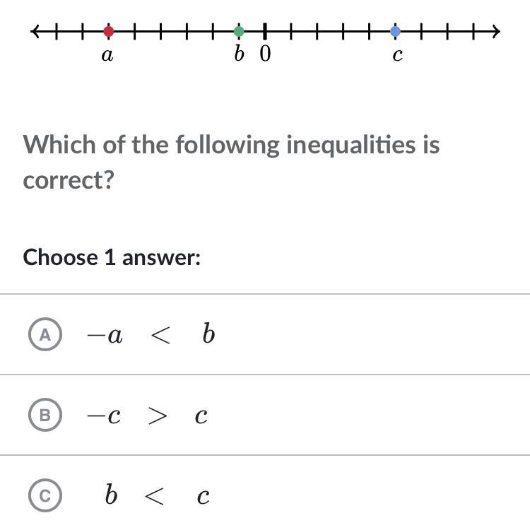The height and width of the screenshot is (530, 530).
Task: Select answer choice B radio button
Action: [45, 416]
